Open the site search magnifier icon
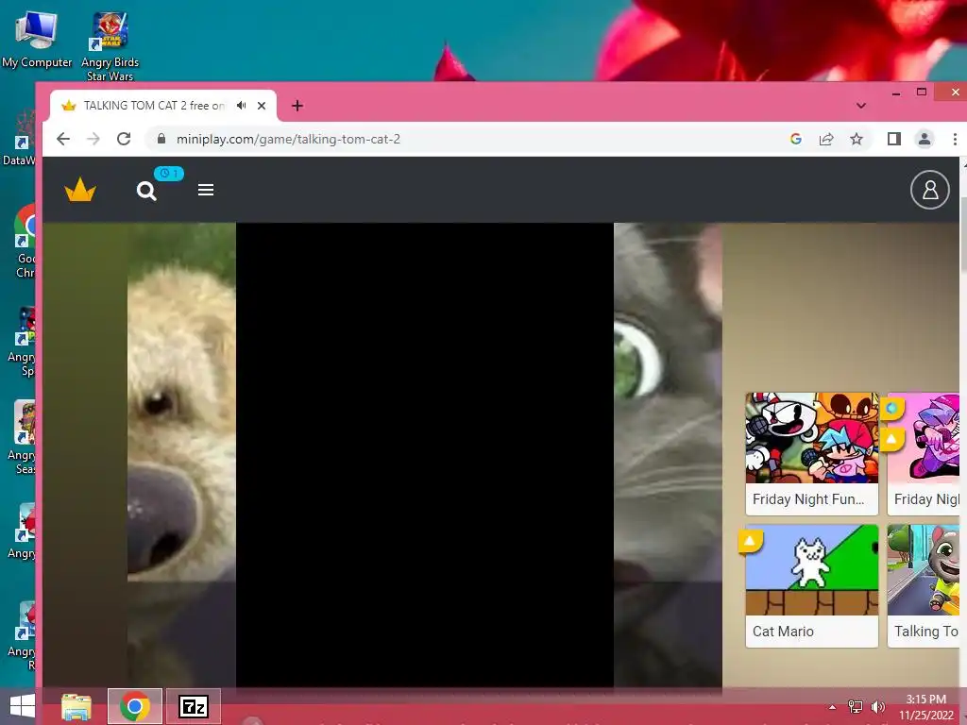The image size is (967, 725). tap(146, 191)
